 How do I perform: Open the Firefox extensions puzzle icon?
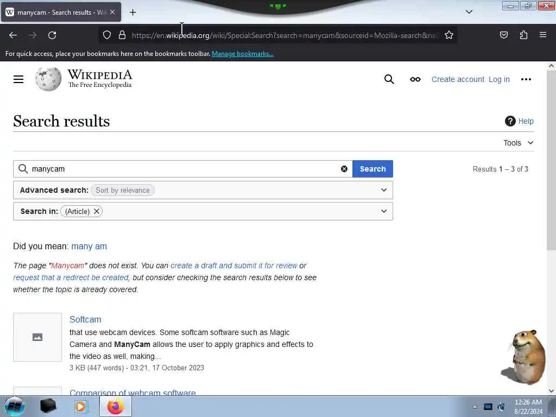tap(523, 35)
